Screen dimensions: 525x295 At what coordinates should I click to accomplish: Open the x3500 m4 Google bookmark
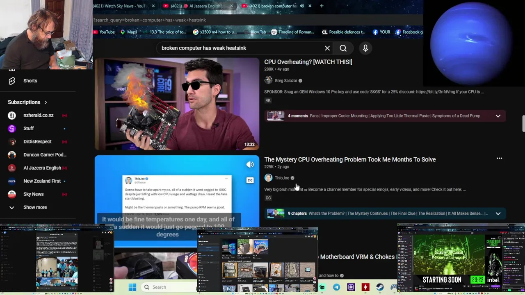tap(215, 32)
